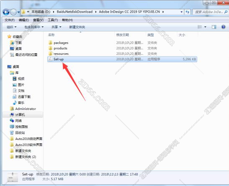Click BaiduNetdiskDownload in the address path
Viewport: 229px width, 186px height.
pos(75,12)
